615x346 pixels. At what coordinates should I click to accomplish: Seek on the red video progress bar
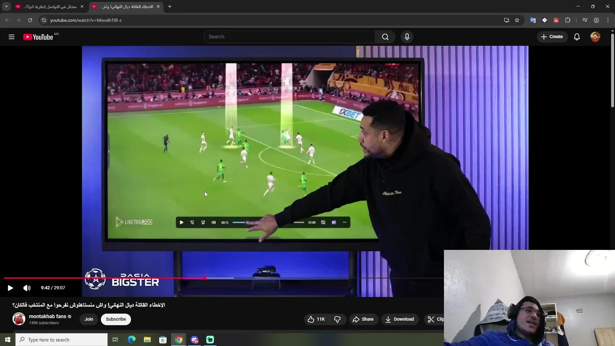point(223,278)
